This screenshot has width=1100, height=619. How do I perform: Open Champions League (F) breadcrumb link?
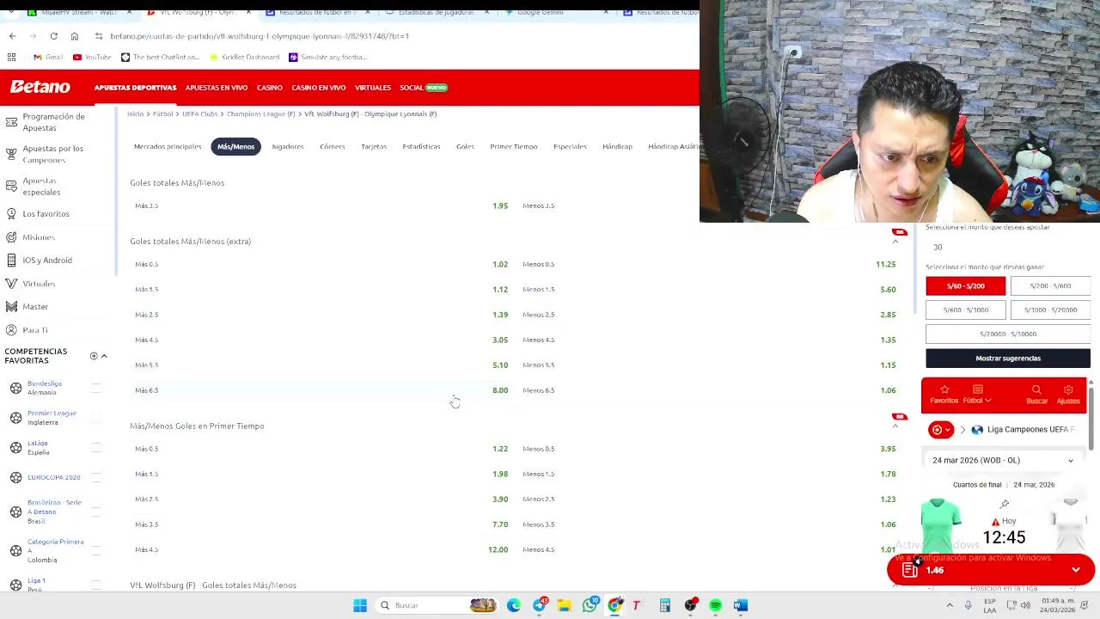tap(260, 114)
